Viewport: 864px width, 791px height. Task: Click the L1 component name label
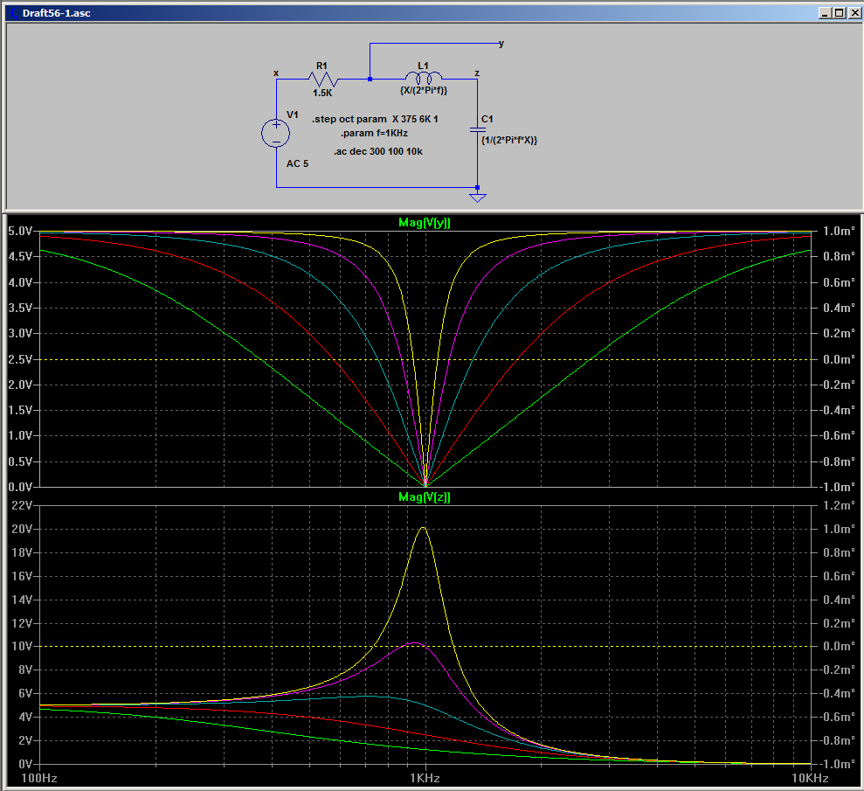(x=423, y=66)
